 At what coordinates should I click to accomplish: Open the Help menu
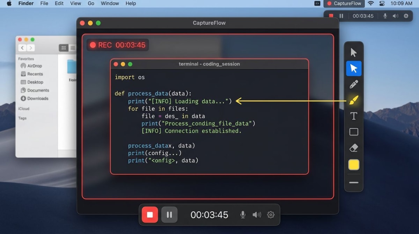(131, 3)
